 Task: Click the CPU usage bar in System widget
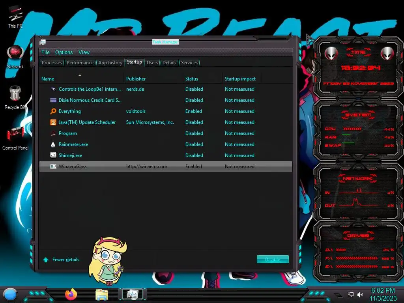pyautogui.click(x=352, y=129)
